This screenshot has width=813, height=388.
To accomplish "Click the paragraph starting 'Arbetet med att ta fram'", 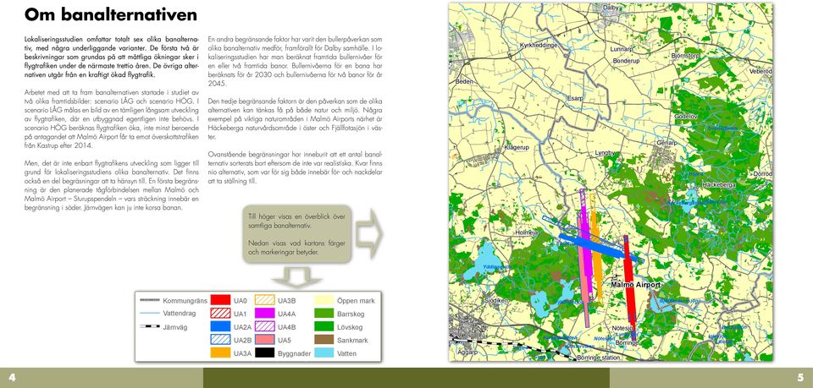I will point(112,119).
